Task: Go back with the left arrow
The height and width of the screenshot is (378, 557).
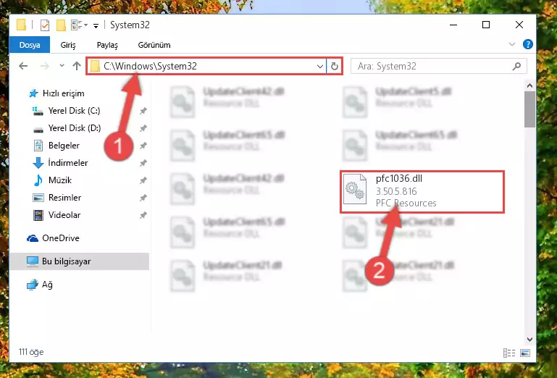Action: coord(23,66)
